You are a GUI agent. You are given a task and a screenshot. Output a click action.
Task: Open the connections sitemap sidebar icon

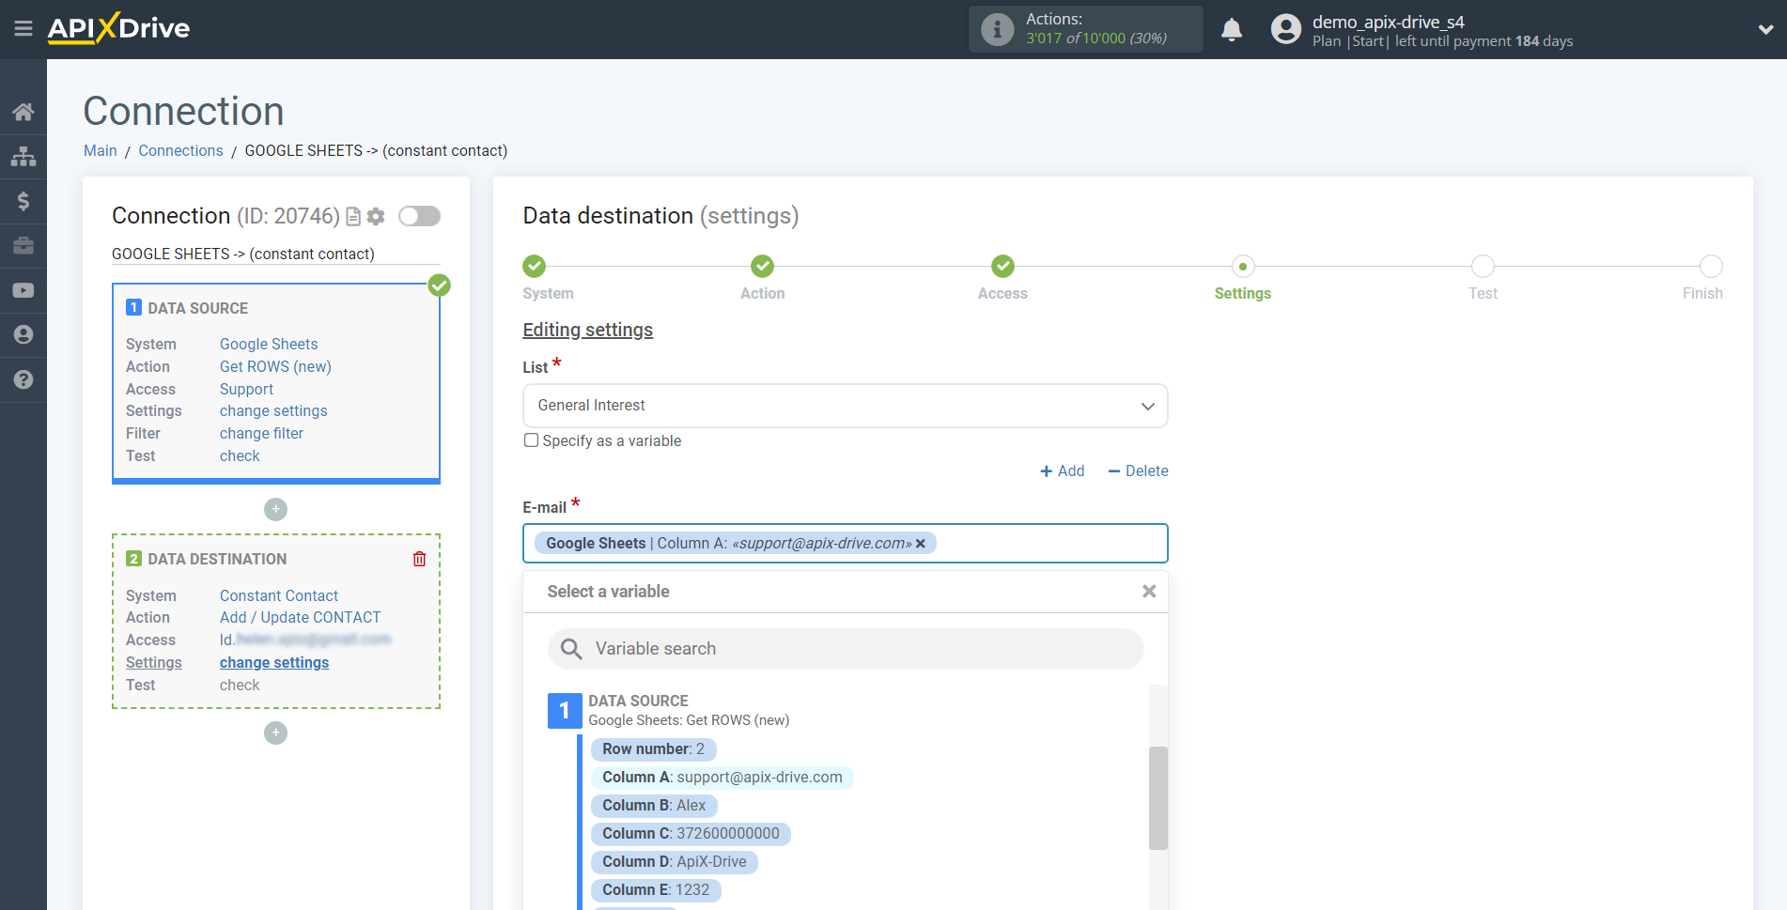(x=23, y=156)
